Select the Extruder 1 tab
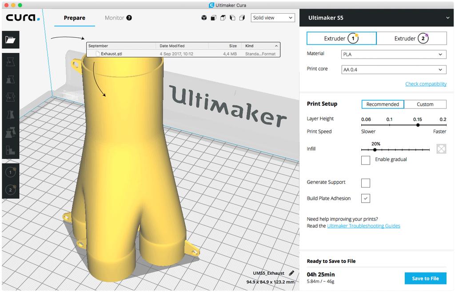The width and height of the screenshot is (455, 292). point(342,38)
